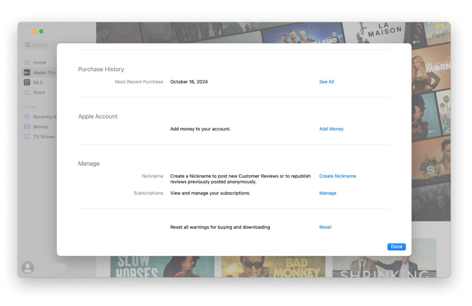Click the TV Shows screen icon
Image resolution: width=472 pixels, height=306 pixels.
pos(27,137)
